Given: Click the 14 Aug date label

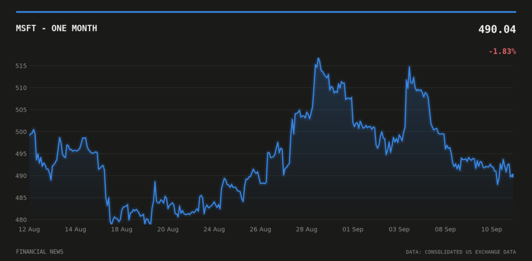Looking at the screenshot, I should point(75,229).
